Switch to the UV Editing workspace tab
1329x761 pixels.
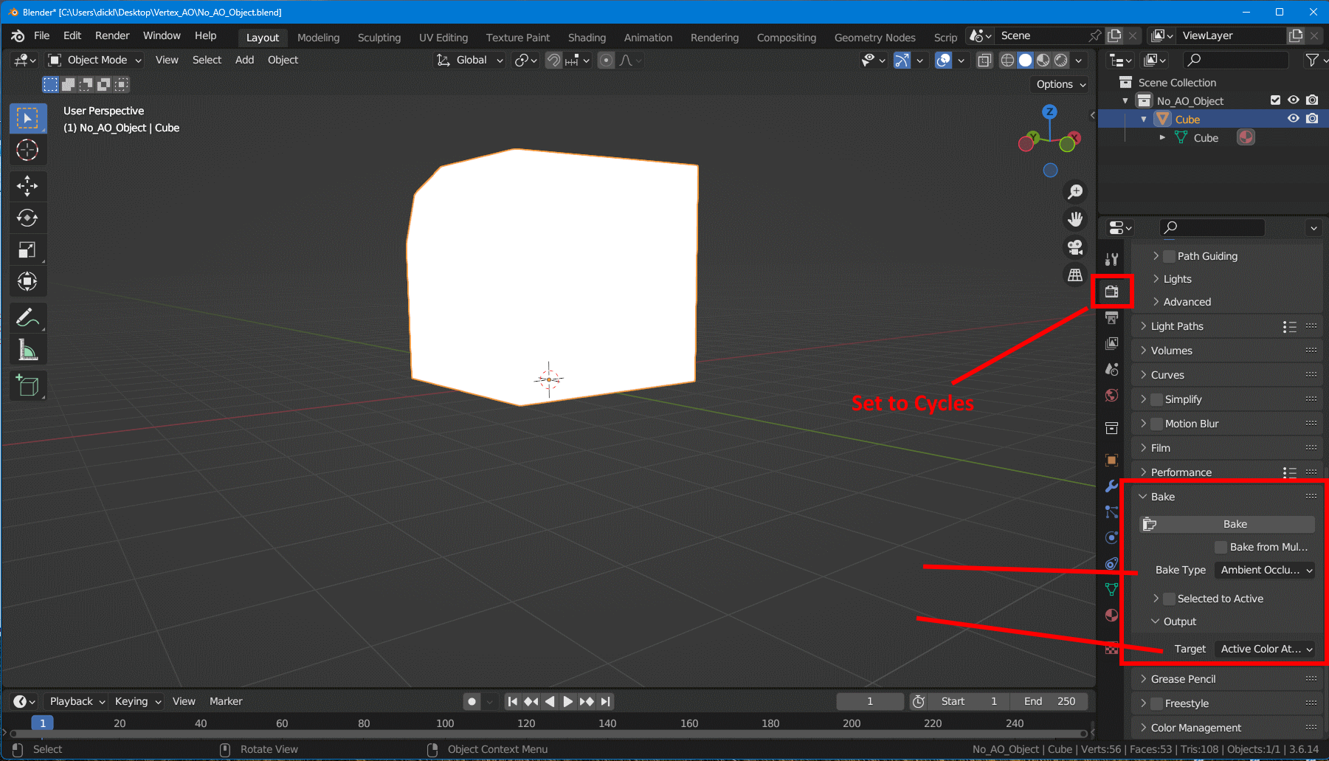[443, 38]
